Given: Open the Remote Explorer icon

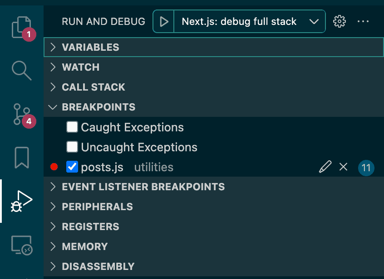Looking at the screenshot, I should pos(21,245).
